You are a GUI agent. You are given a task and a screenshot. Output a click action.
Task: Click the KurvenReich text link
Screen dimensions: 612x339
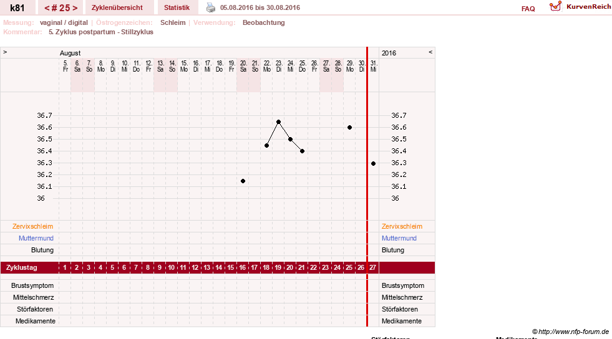point(588,7)
